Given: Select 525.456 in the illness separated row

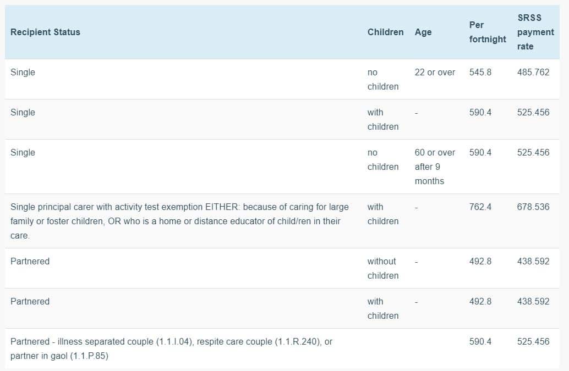Looking at the screenshot, I should [533, 341].
